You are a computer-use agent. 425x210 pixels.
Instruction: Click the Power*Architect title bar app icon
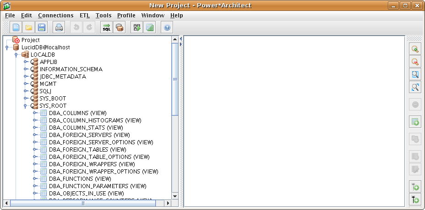click(x=7, y=5)
